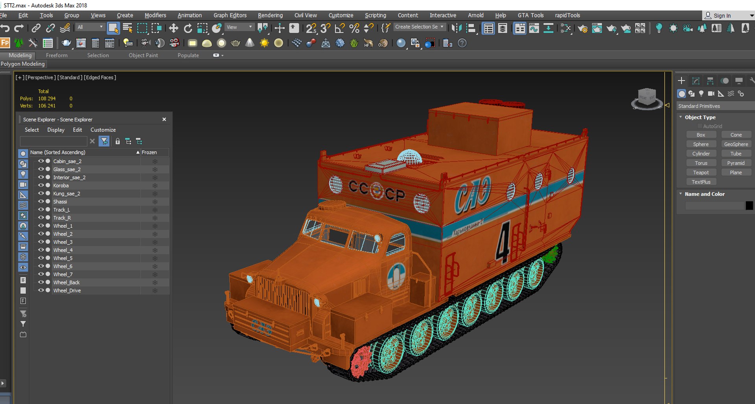Open the View reference coordinate dropdown

click(239, 27)
